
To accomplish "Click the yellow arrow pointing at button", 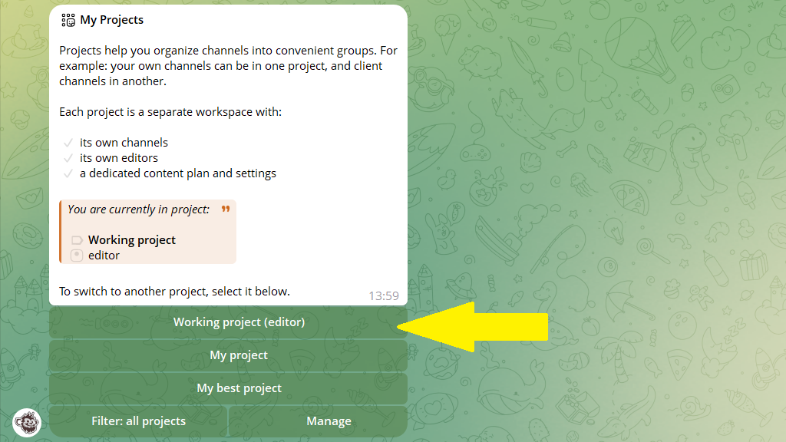I will coord(472,327).
